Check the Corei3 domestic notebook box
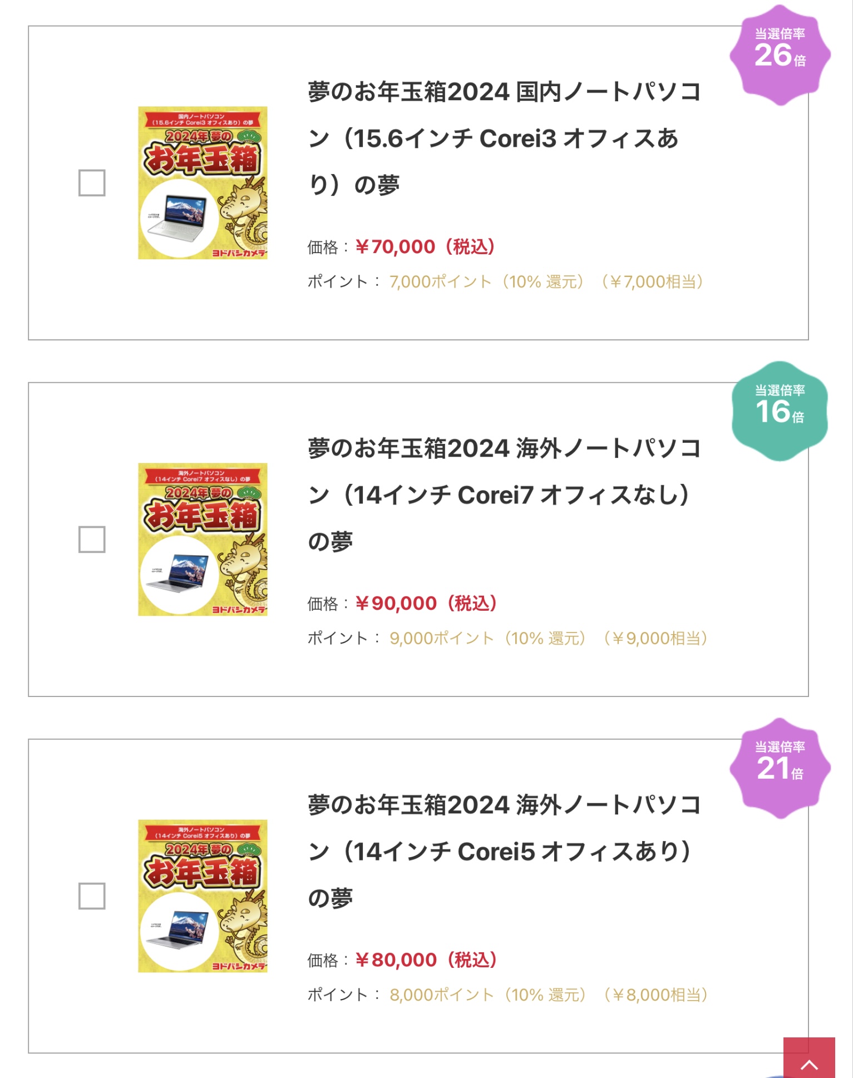853x1078 pixels. point(92,183)
